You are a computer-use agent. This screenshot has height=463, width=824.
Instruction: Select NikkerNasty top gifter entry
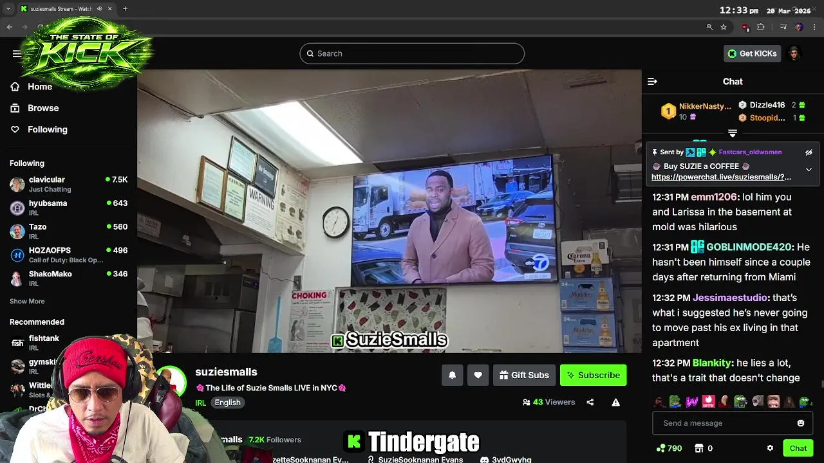pos(697,111)
